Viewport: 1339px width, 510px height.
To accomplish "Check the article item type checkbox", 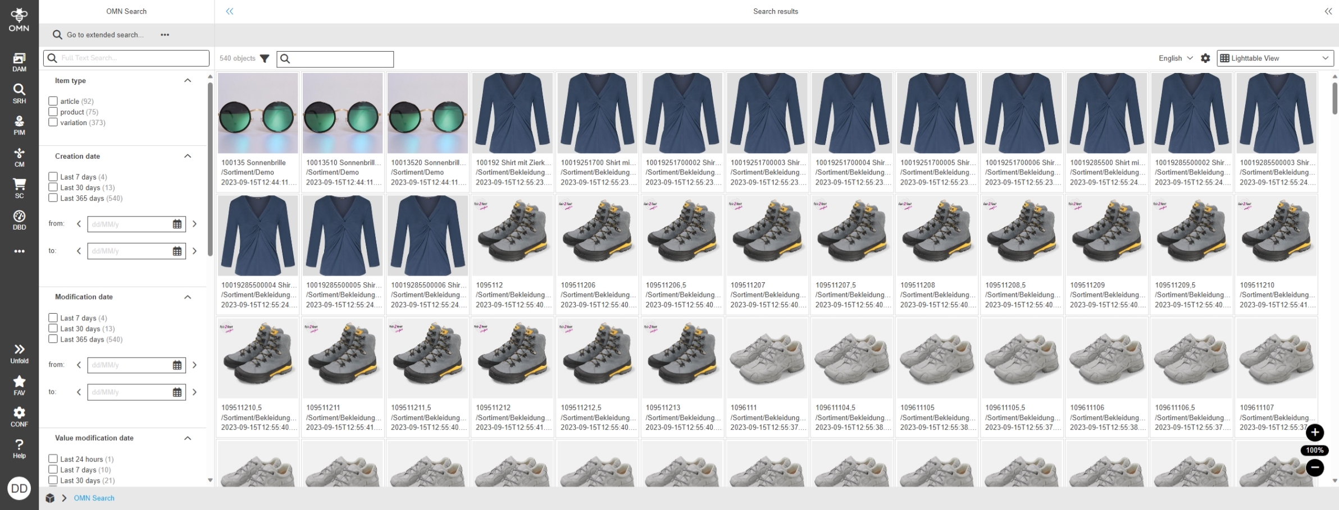I will [53, 101].
